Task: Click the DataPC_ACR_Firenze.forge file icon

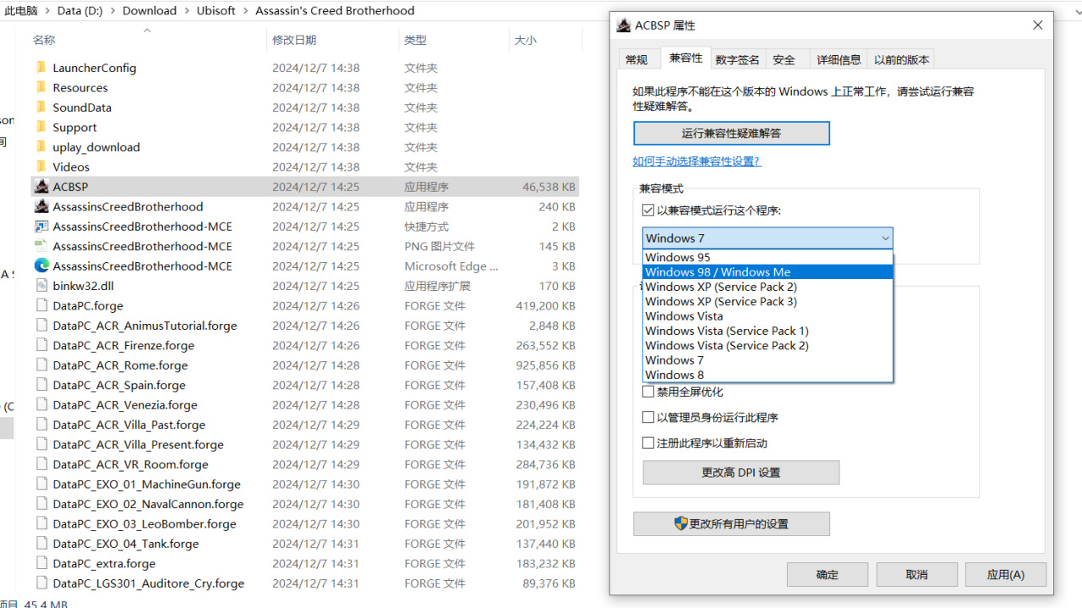Action: click(41, 345)
